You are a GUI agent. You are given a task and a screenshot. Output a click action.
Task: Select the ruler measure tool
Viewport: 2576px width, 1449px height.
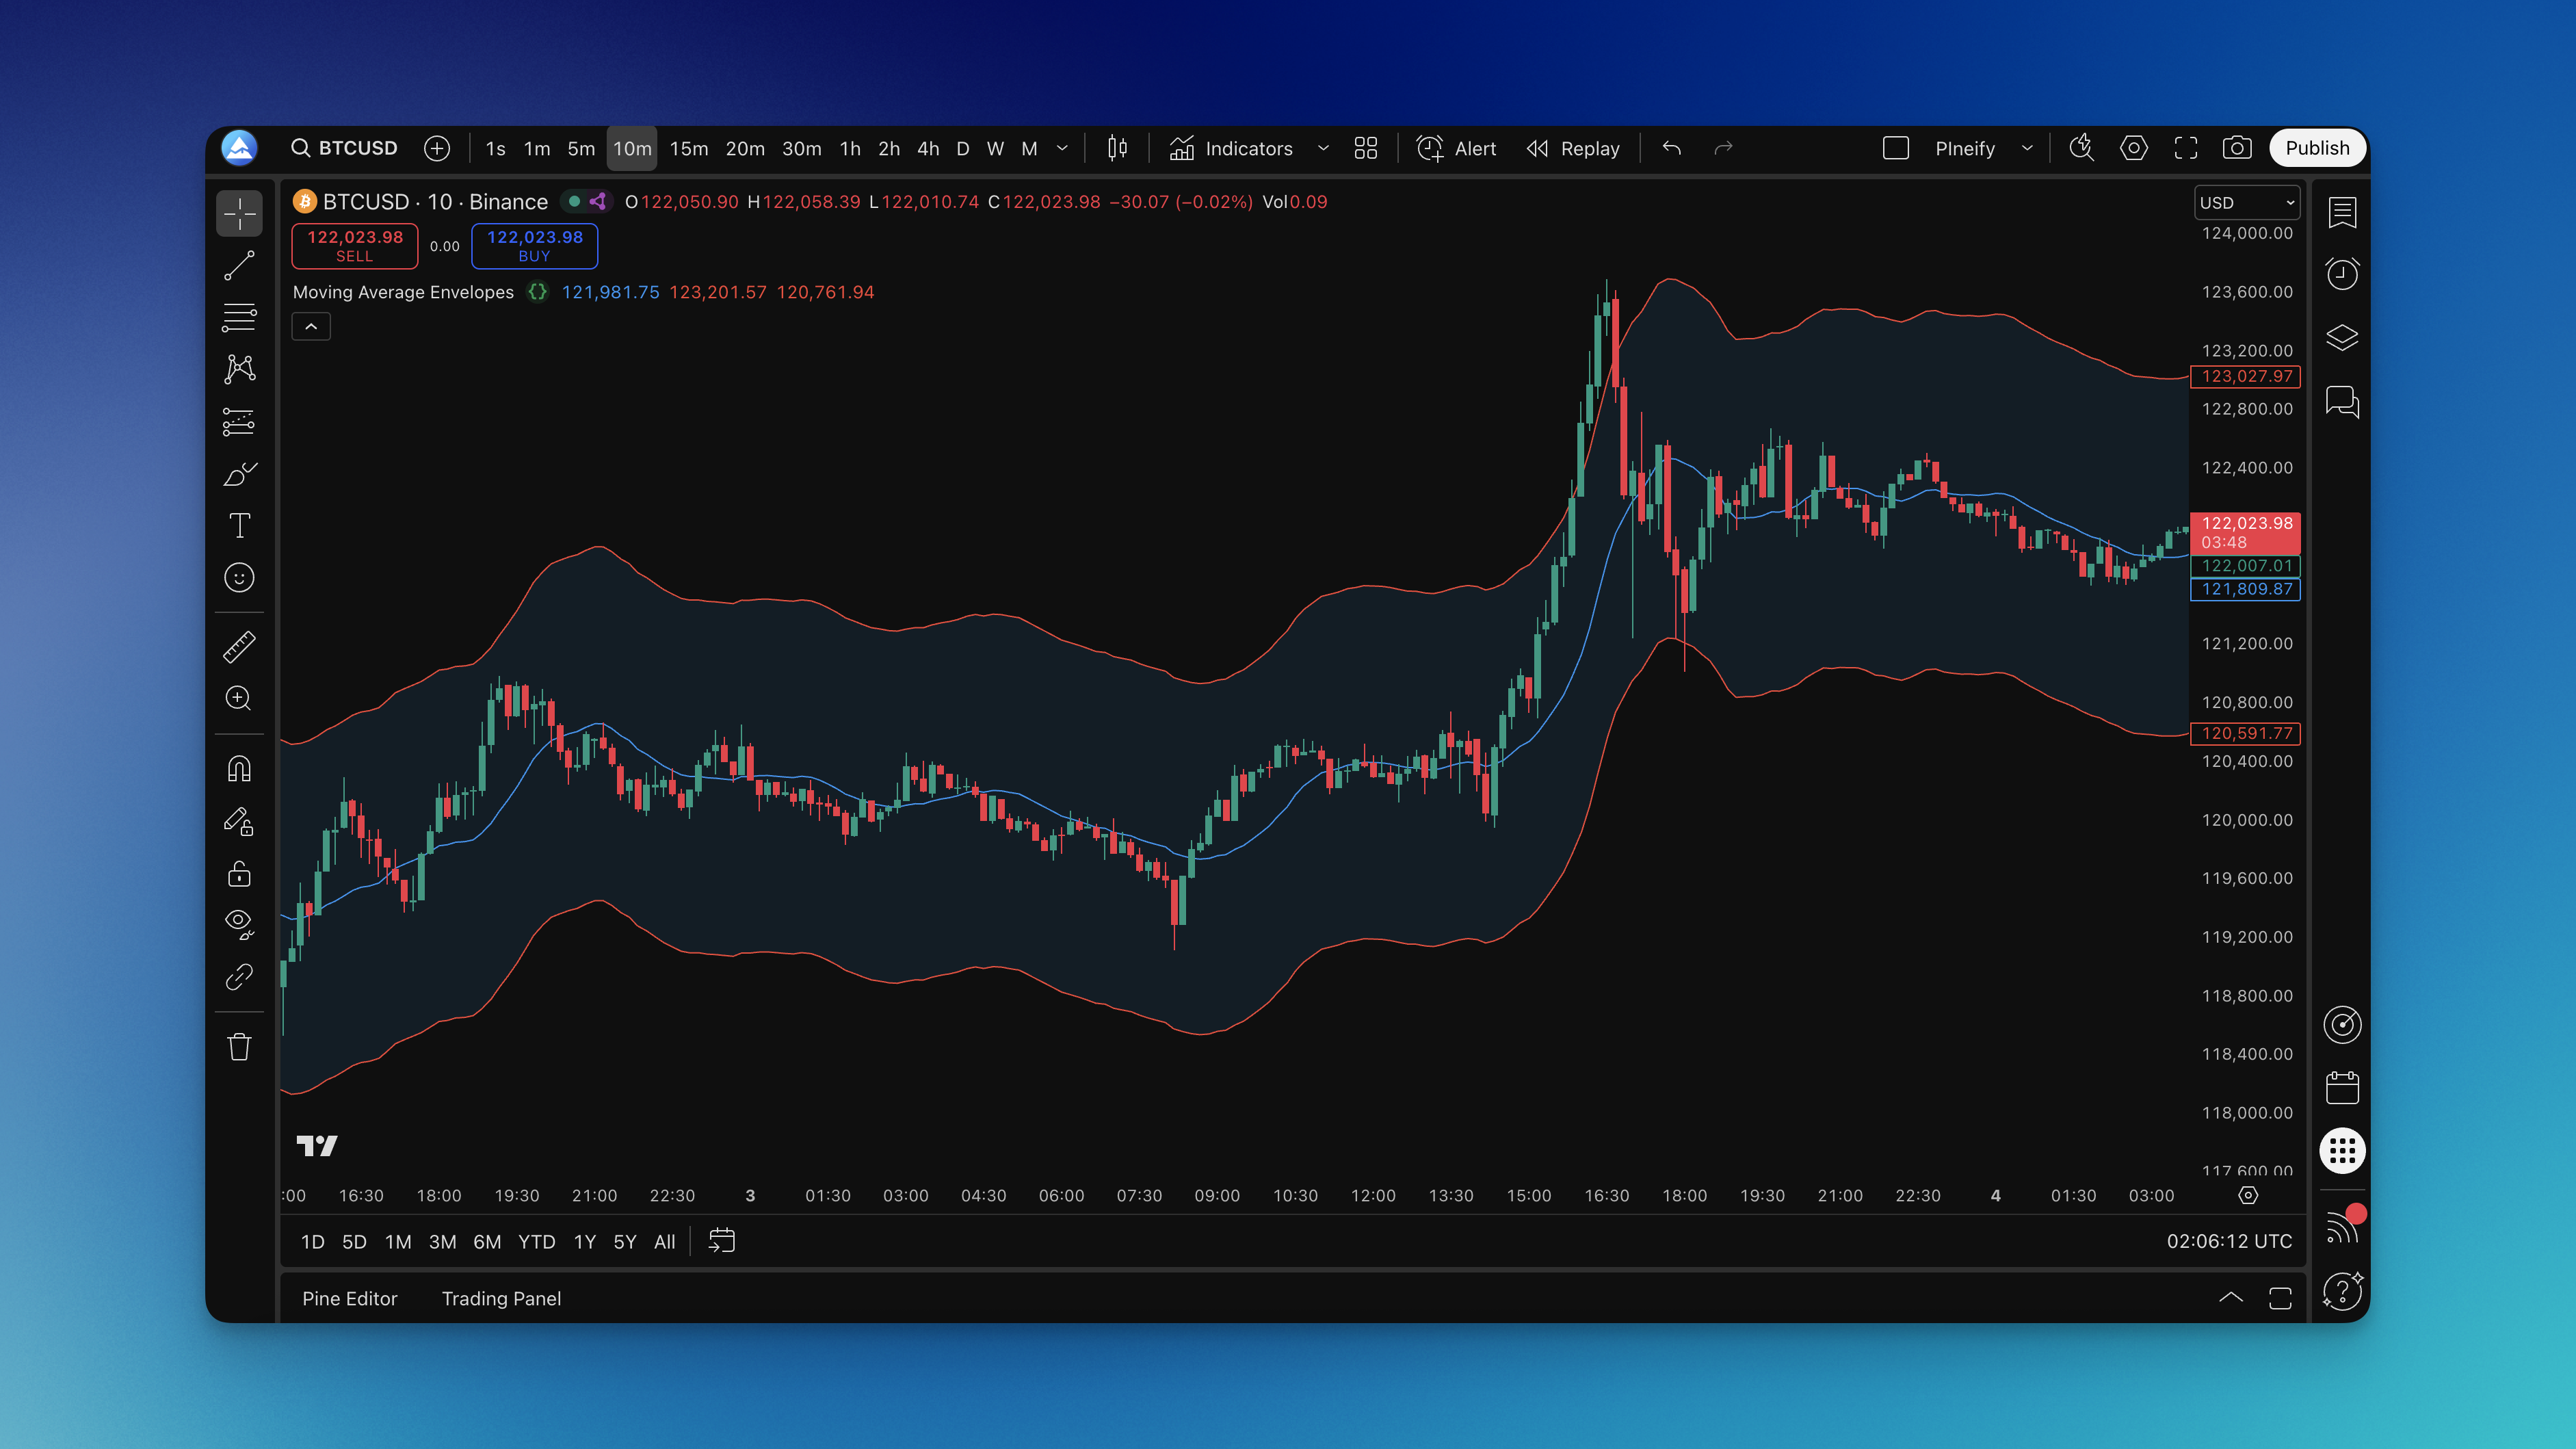pos(239,647)
